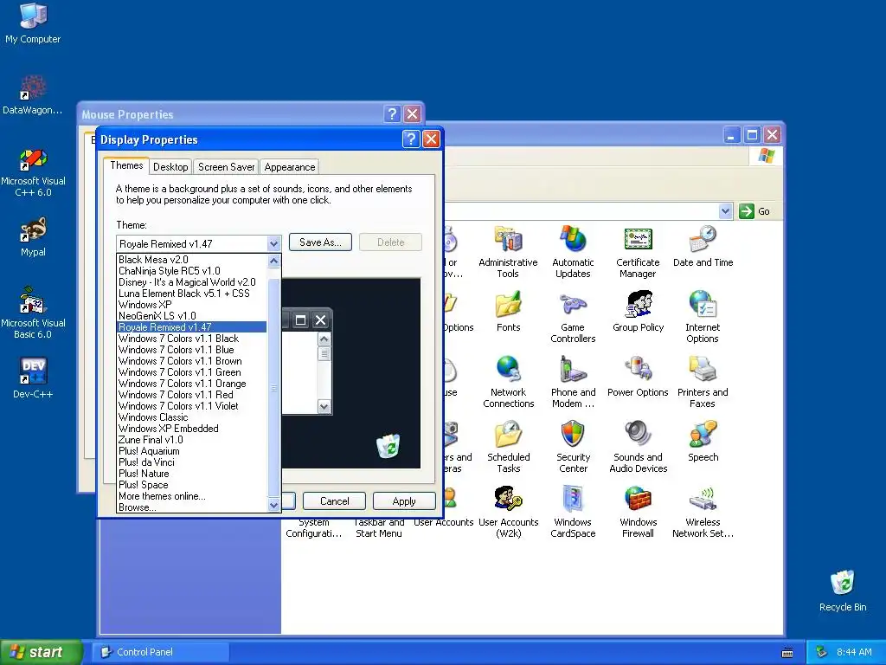Open User Accounts (W2k) icon
Viewport: 886px width, 665px height.
click(508, 512)
